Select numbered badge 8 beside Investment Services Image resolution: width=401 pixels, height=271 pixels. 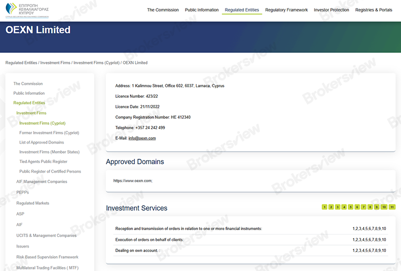coord(370,207)
